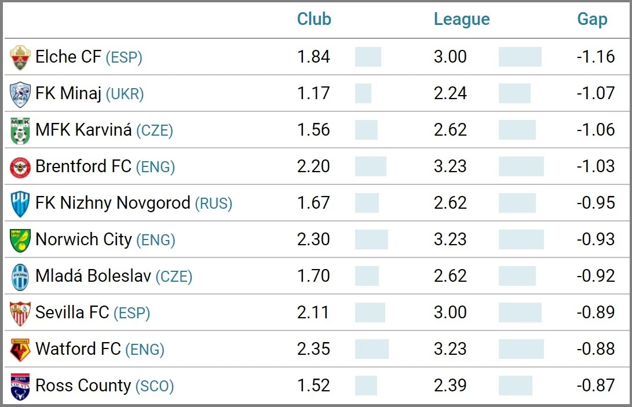Click the MFK Karviná club crest
This screenshot has width=632, height=407.
click(x=20, y=130)
